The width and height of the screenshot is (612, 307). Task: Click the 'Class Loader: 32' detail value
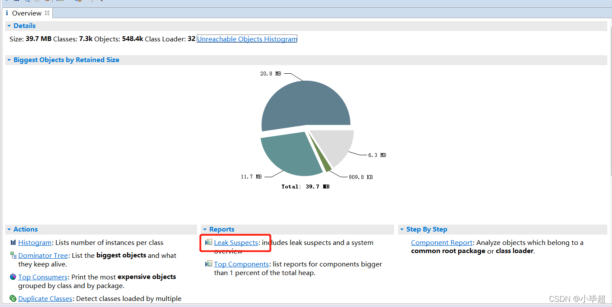pyautogui.click(x=170, y=39)
